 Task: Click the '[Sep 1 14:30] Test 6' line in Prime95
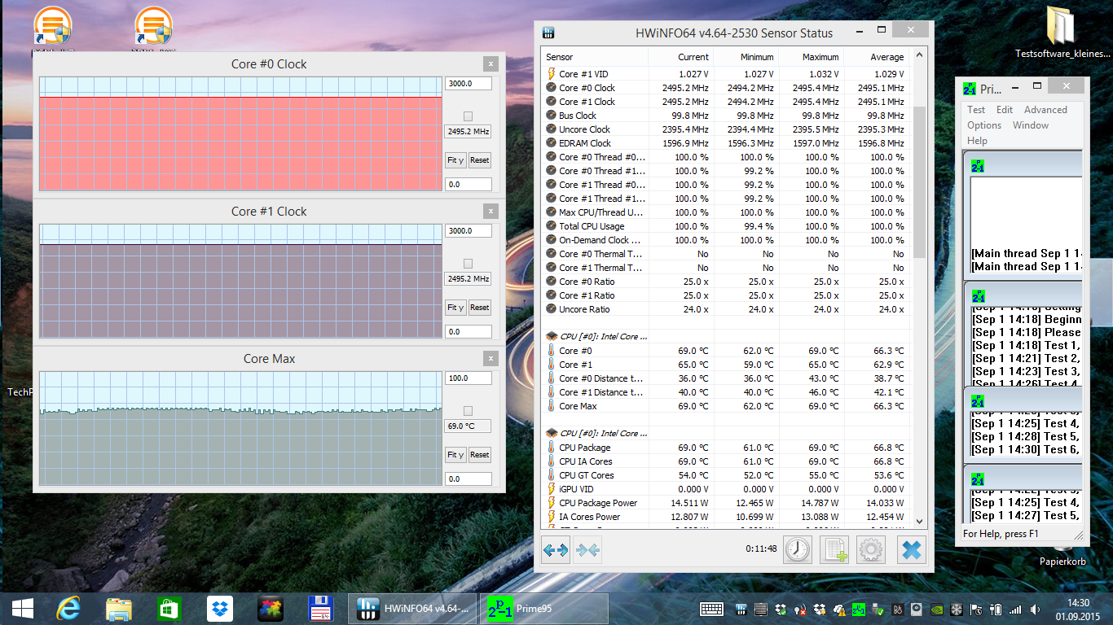(1027, 449)
